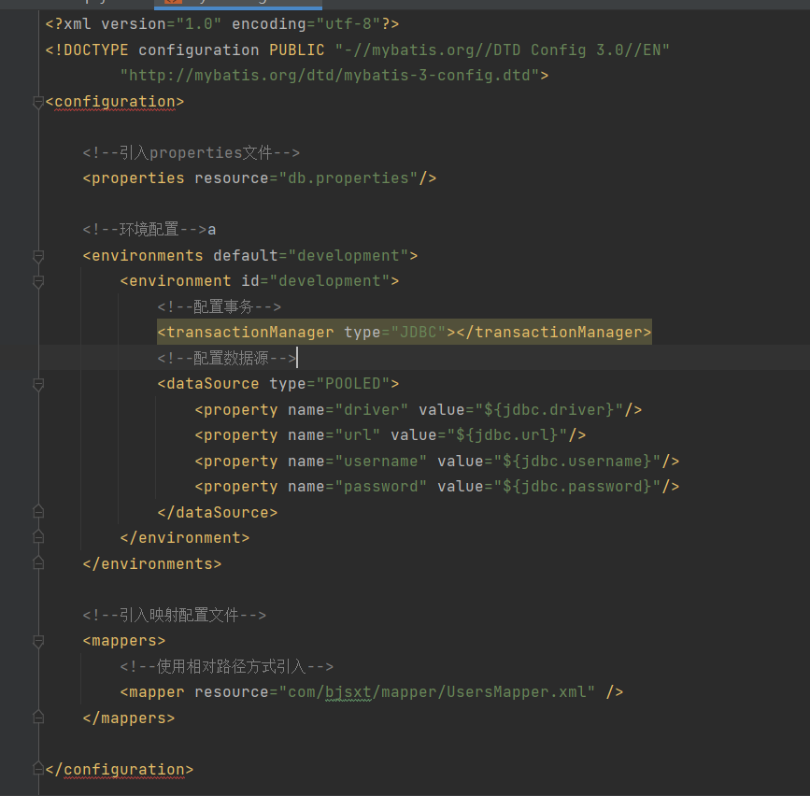This screenshot has height=796, width=810.
Task: Click the ${jdbc.password} value
Action: pos(577,486)
